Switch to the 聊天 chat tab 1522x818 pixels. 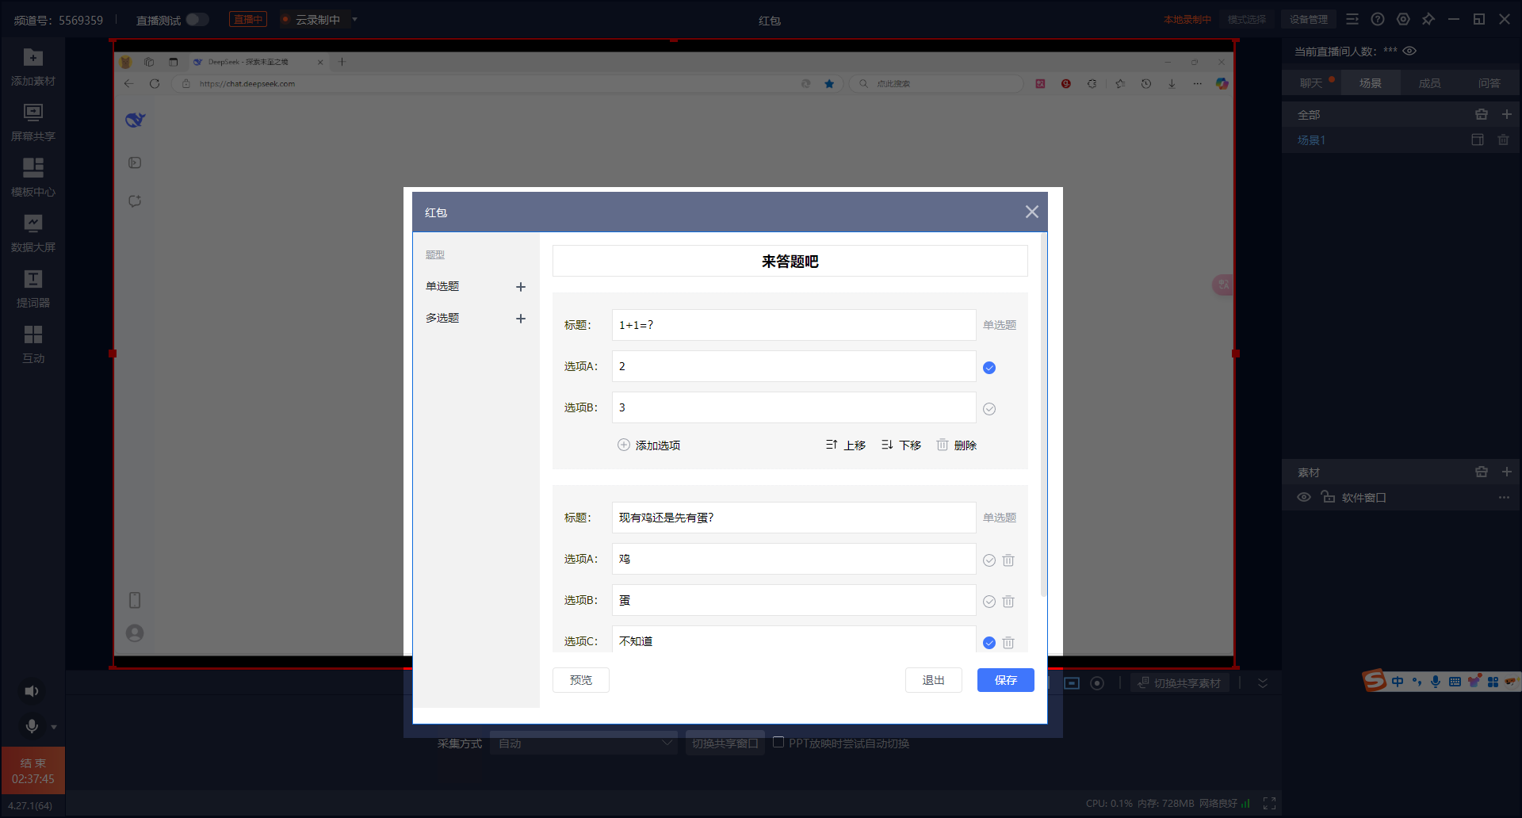pos(1311,83)
